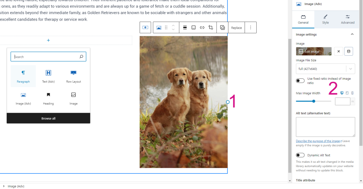Click the insert link icon in toolbar
The height and width of the screenshot is (189, 363).
(x=202, y=28)
